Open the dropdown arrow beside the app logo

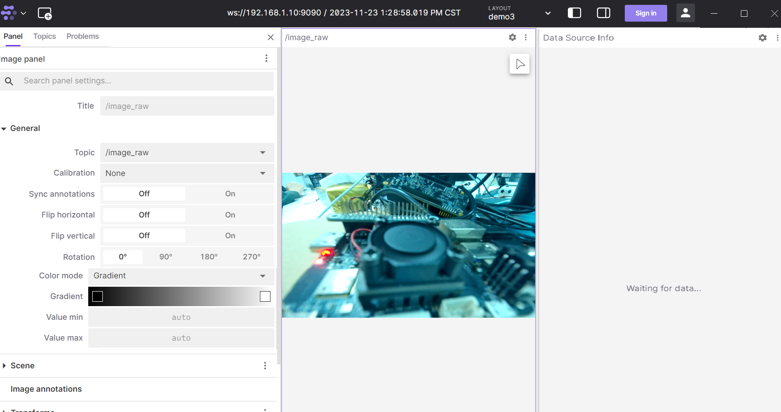click(x=23, y=13)
